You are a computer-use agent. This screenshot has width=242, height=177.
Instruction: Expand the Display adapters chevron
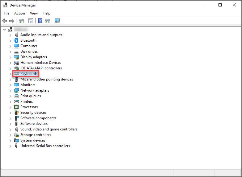(x=10, y=57)
